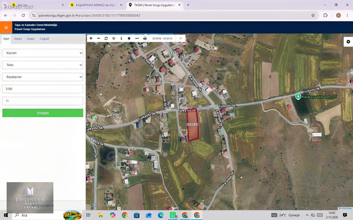Image resolution: width=353 pixels, height=220 pixels.
Task: Open WhatsApp from the taskbar
Action: [173, 215]
